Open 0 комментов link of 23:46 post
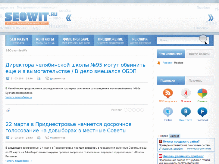 click(x=58, y=79)
